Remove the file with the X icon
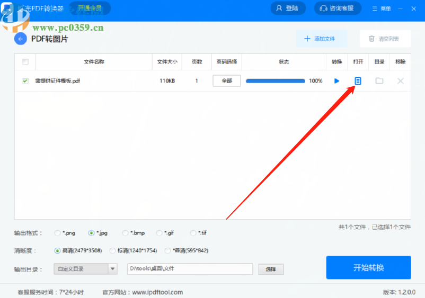 click(x=400, y=81)
